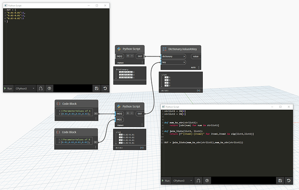Open migration assistant icon in OUT dictionary editor
The height and width of the screenshot is (190, 299).
tap(41, 88)
